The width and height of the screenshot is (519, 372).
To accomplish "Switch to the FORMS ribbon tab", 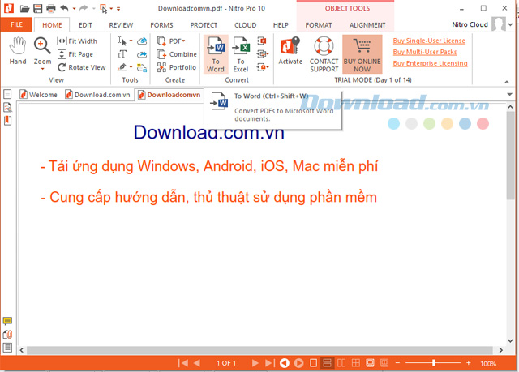I will [161, 25].
